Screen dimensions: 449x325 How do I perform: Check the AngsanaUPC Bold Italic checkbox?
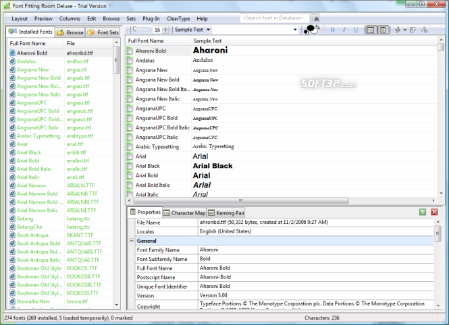pyautogui.click(x=130, y=127)
